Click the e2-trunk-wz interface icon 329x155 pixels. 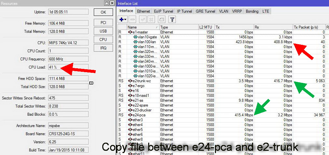(x=130, y=81)
